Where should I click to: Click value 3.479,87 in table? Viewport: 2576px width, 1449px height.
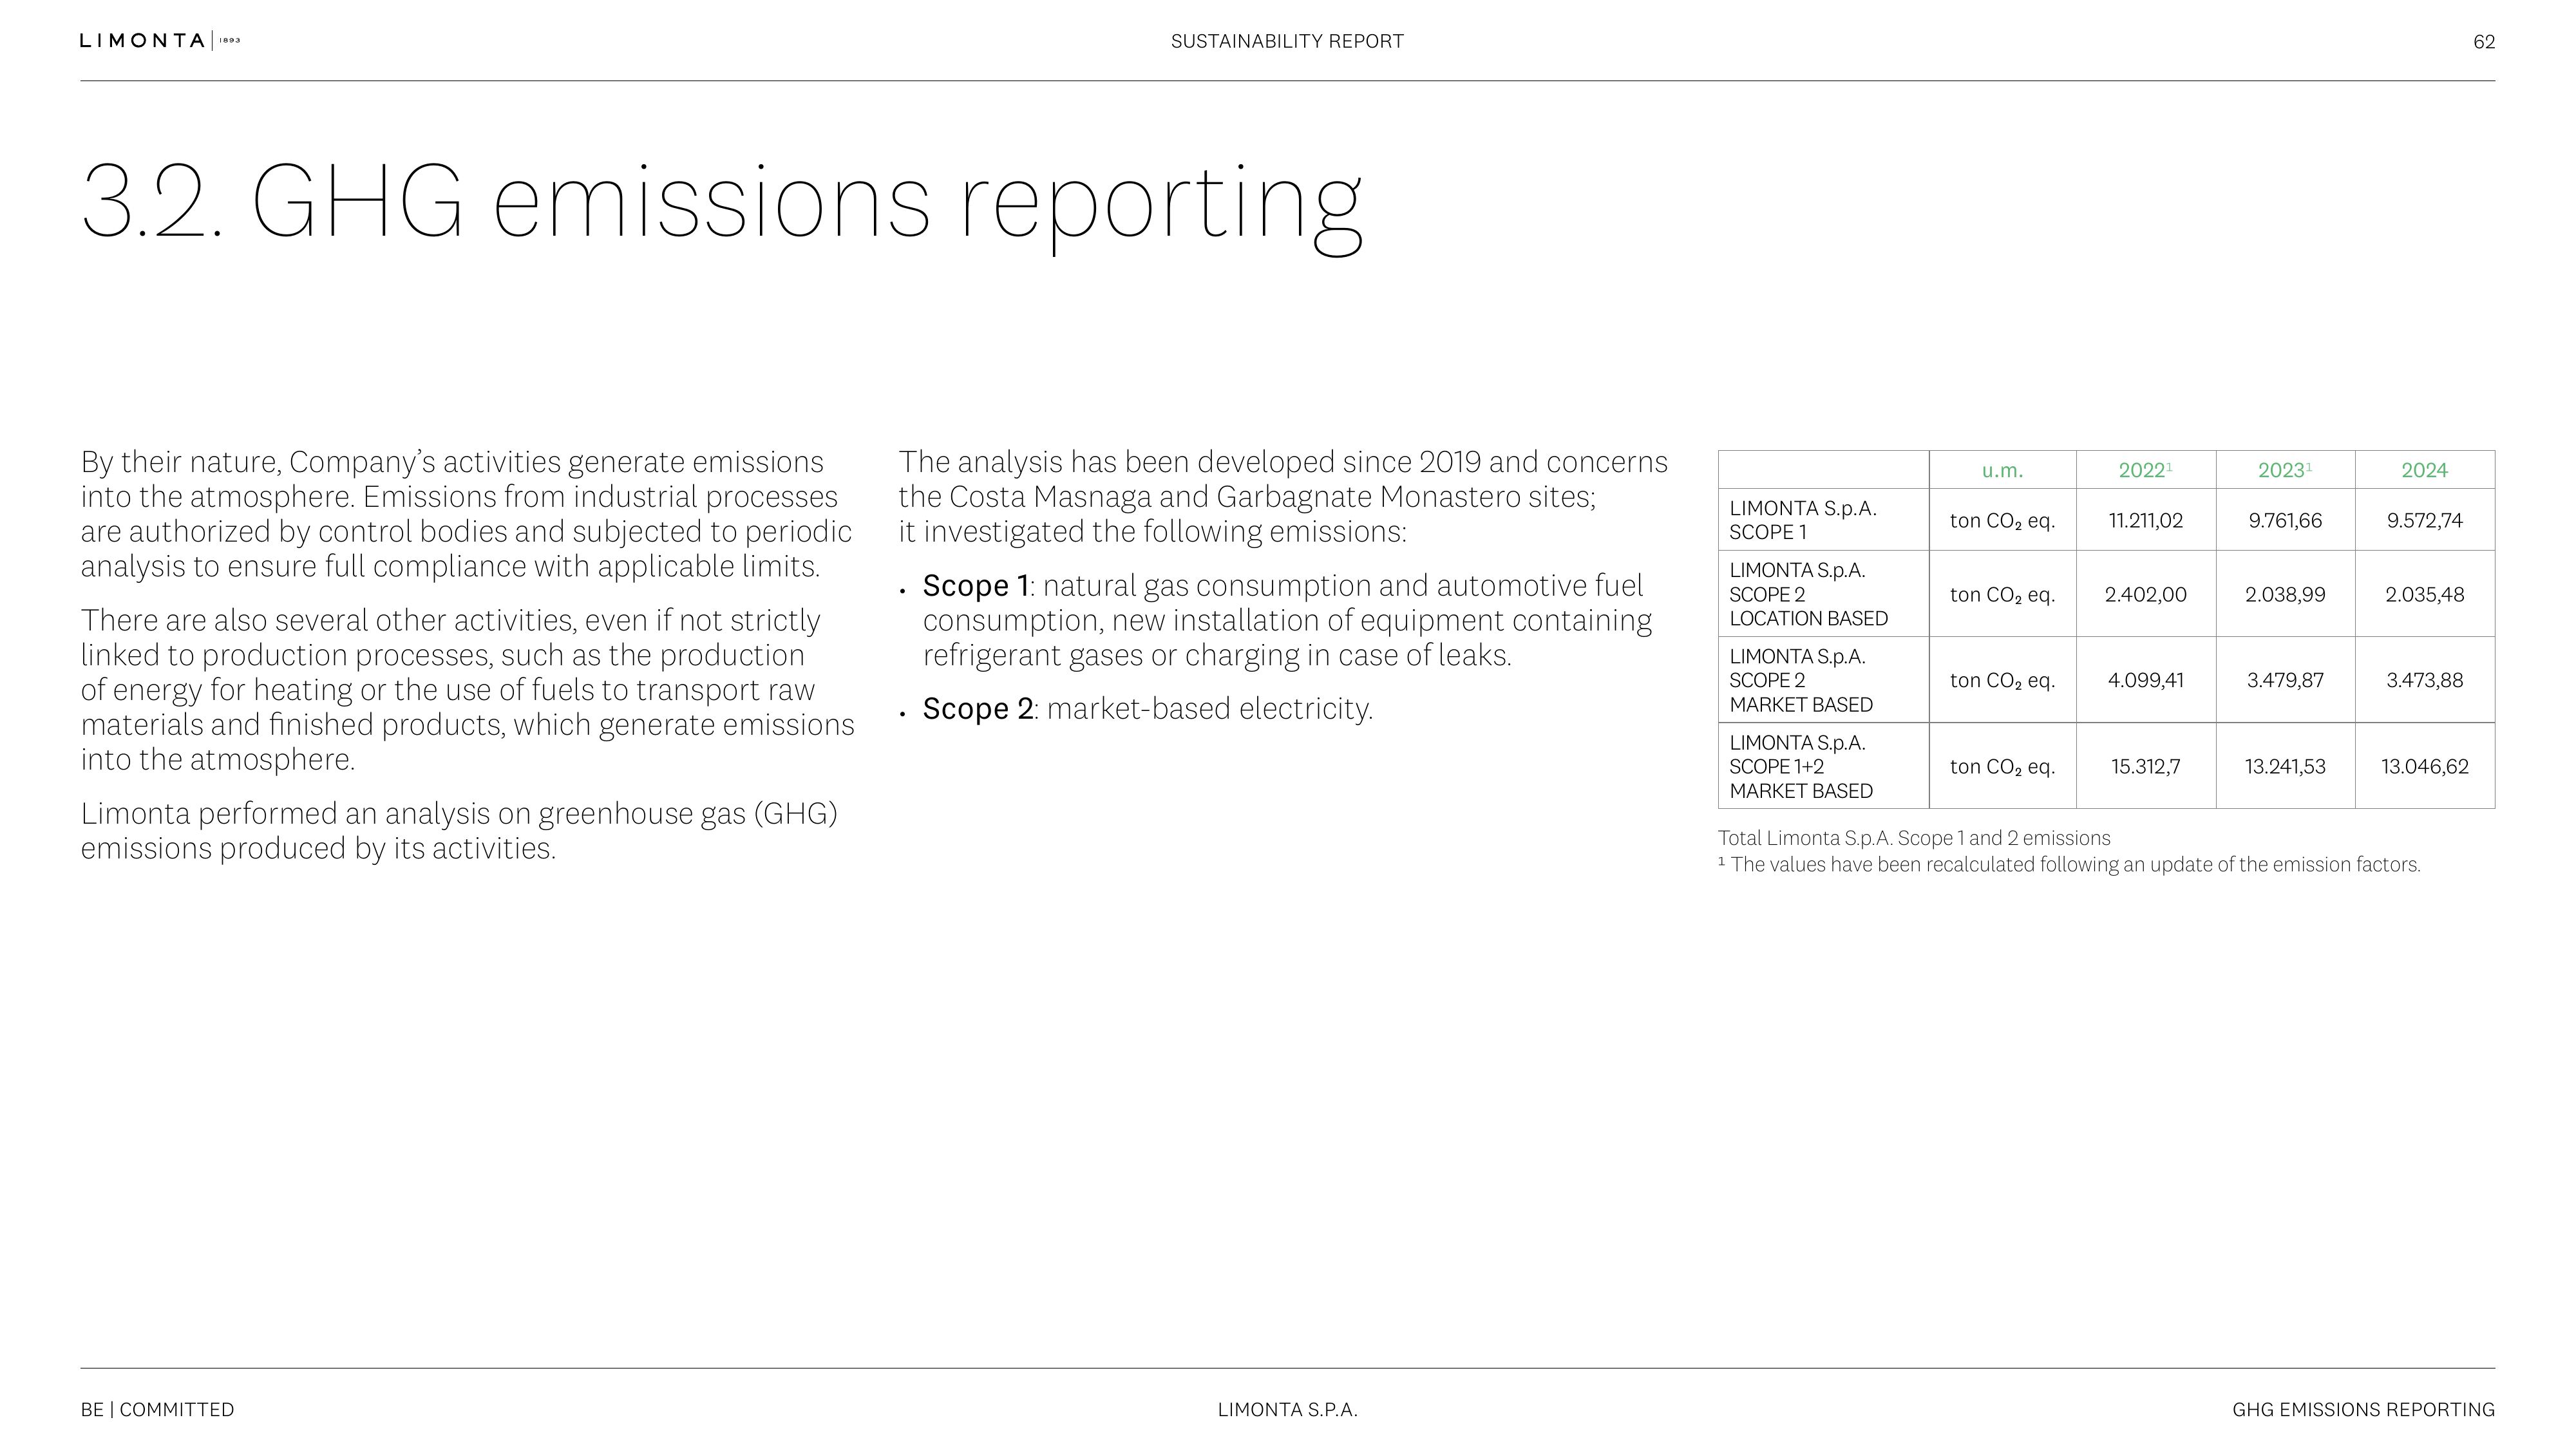(x=2285, y=680)
